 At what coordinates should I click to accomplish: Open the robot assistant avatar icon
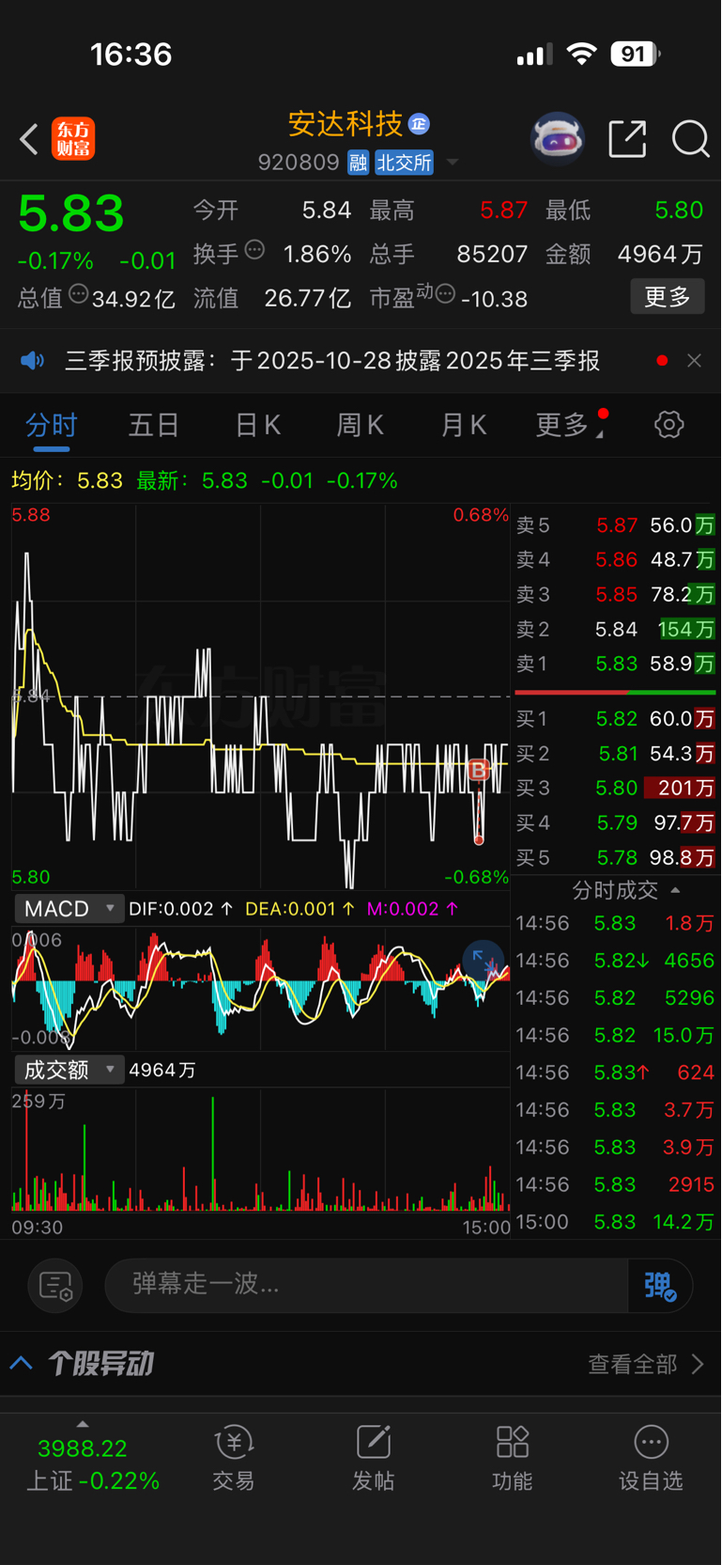(558, 139)
